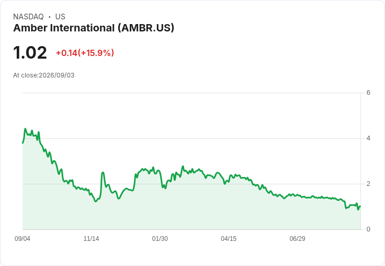Click the dot separator between NASDAQ and US
This screenshot has height=266, width=385.
coord(49,17)
